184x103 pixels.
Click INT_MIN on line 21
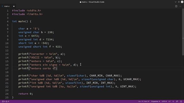pyautogui.click(x=92, y=83)
